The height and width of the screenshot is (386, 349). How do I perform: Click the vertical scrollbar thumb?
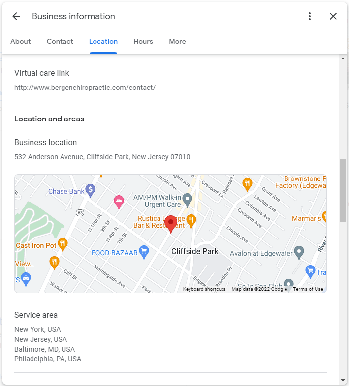click(343, 190)
